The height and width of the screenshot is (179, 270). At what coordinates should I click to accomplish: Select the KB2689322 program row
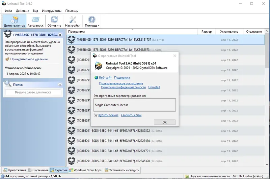[x=166, y=131]
